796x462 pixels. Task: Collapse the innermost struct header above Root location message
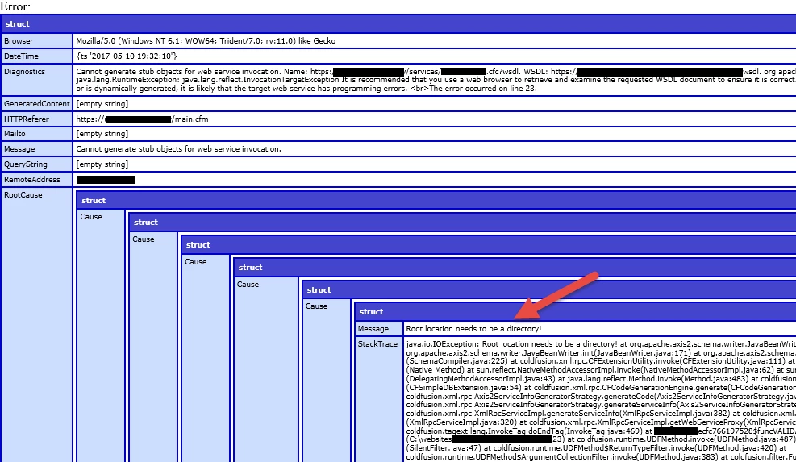(x=575, y=312)
